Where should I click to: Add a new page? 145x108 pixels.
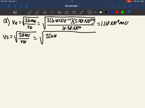click(130, 6)
